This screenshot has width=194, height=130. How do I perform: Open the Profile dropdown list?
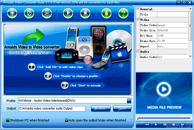[x=129, y=101]
